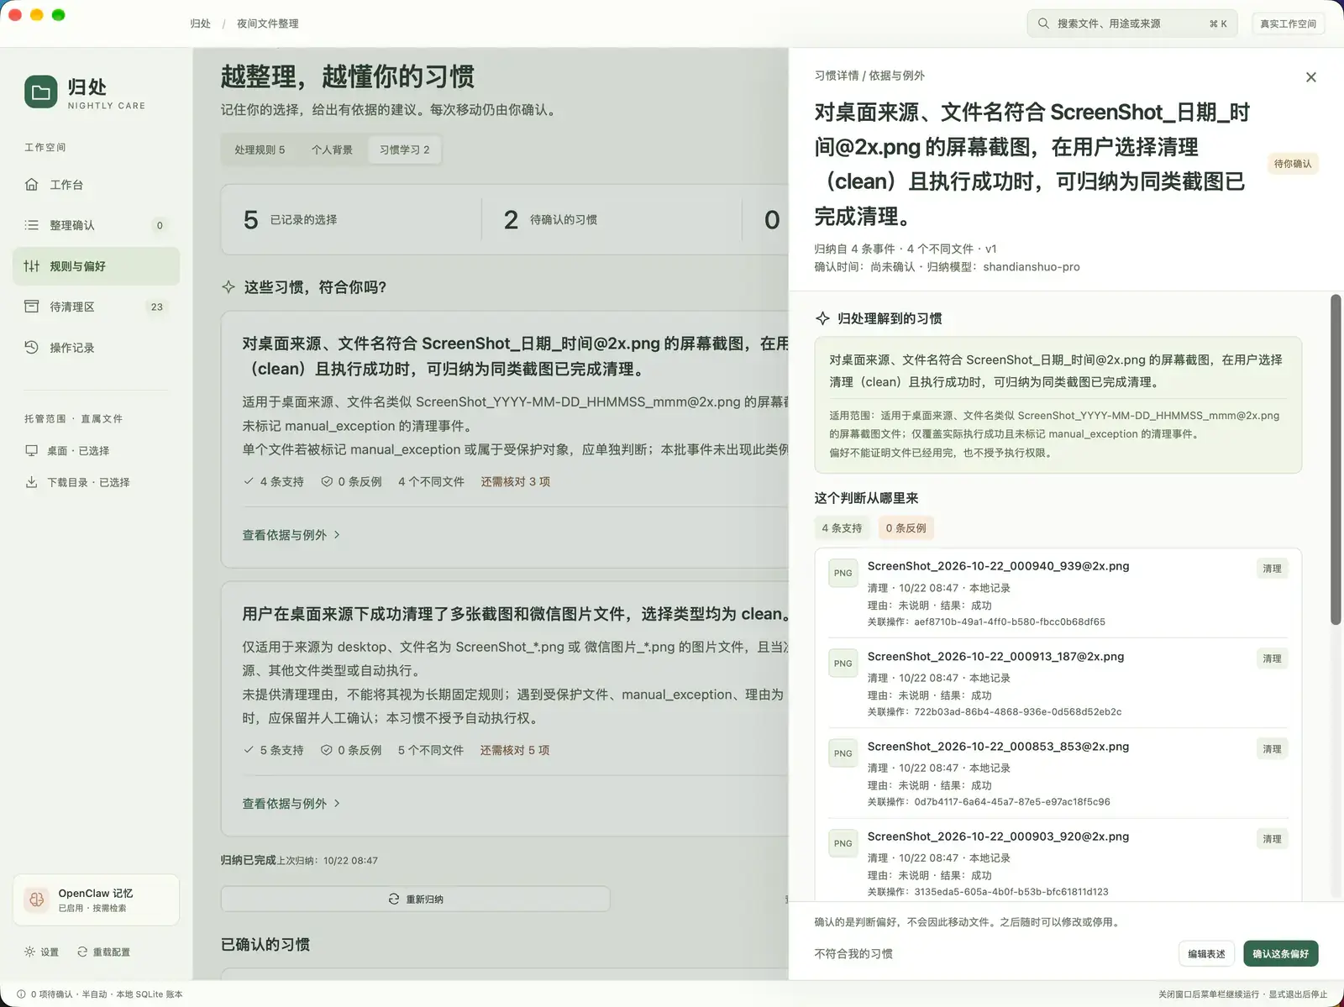Click 关联操作 aef8710b-49a1 ID text
The width and height of the screenshot is (1344, 1007).
[x=986, y=622]
